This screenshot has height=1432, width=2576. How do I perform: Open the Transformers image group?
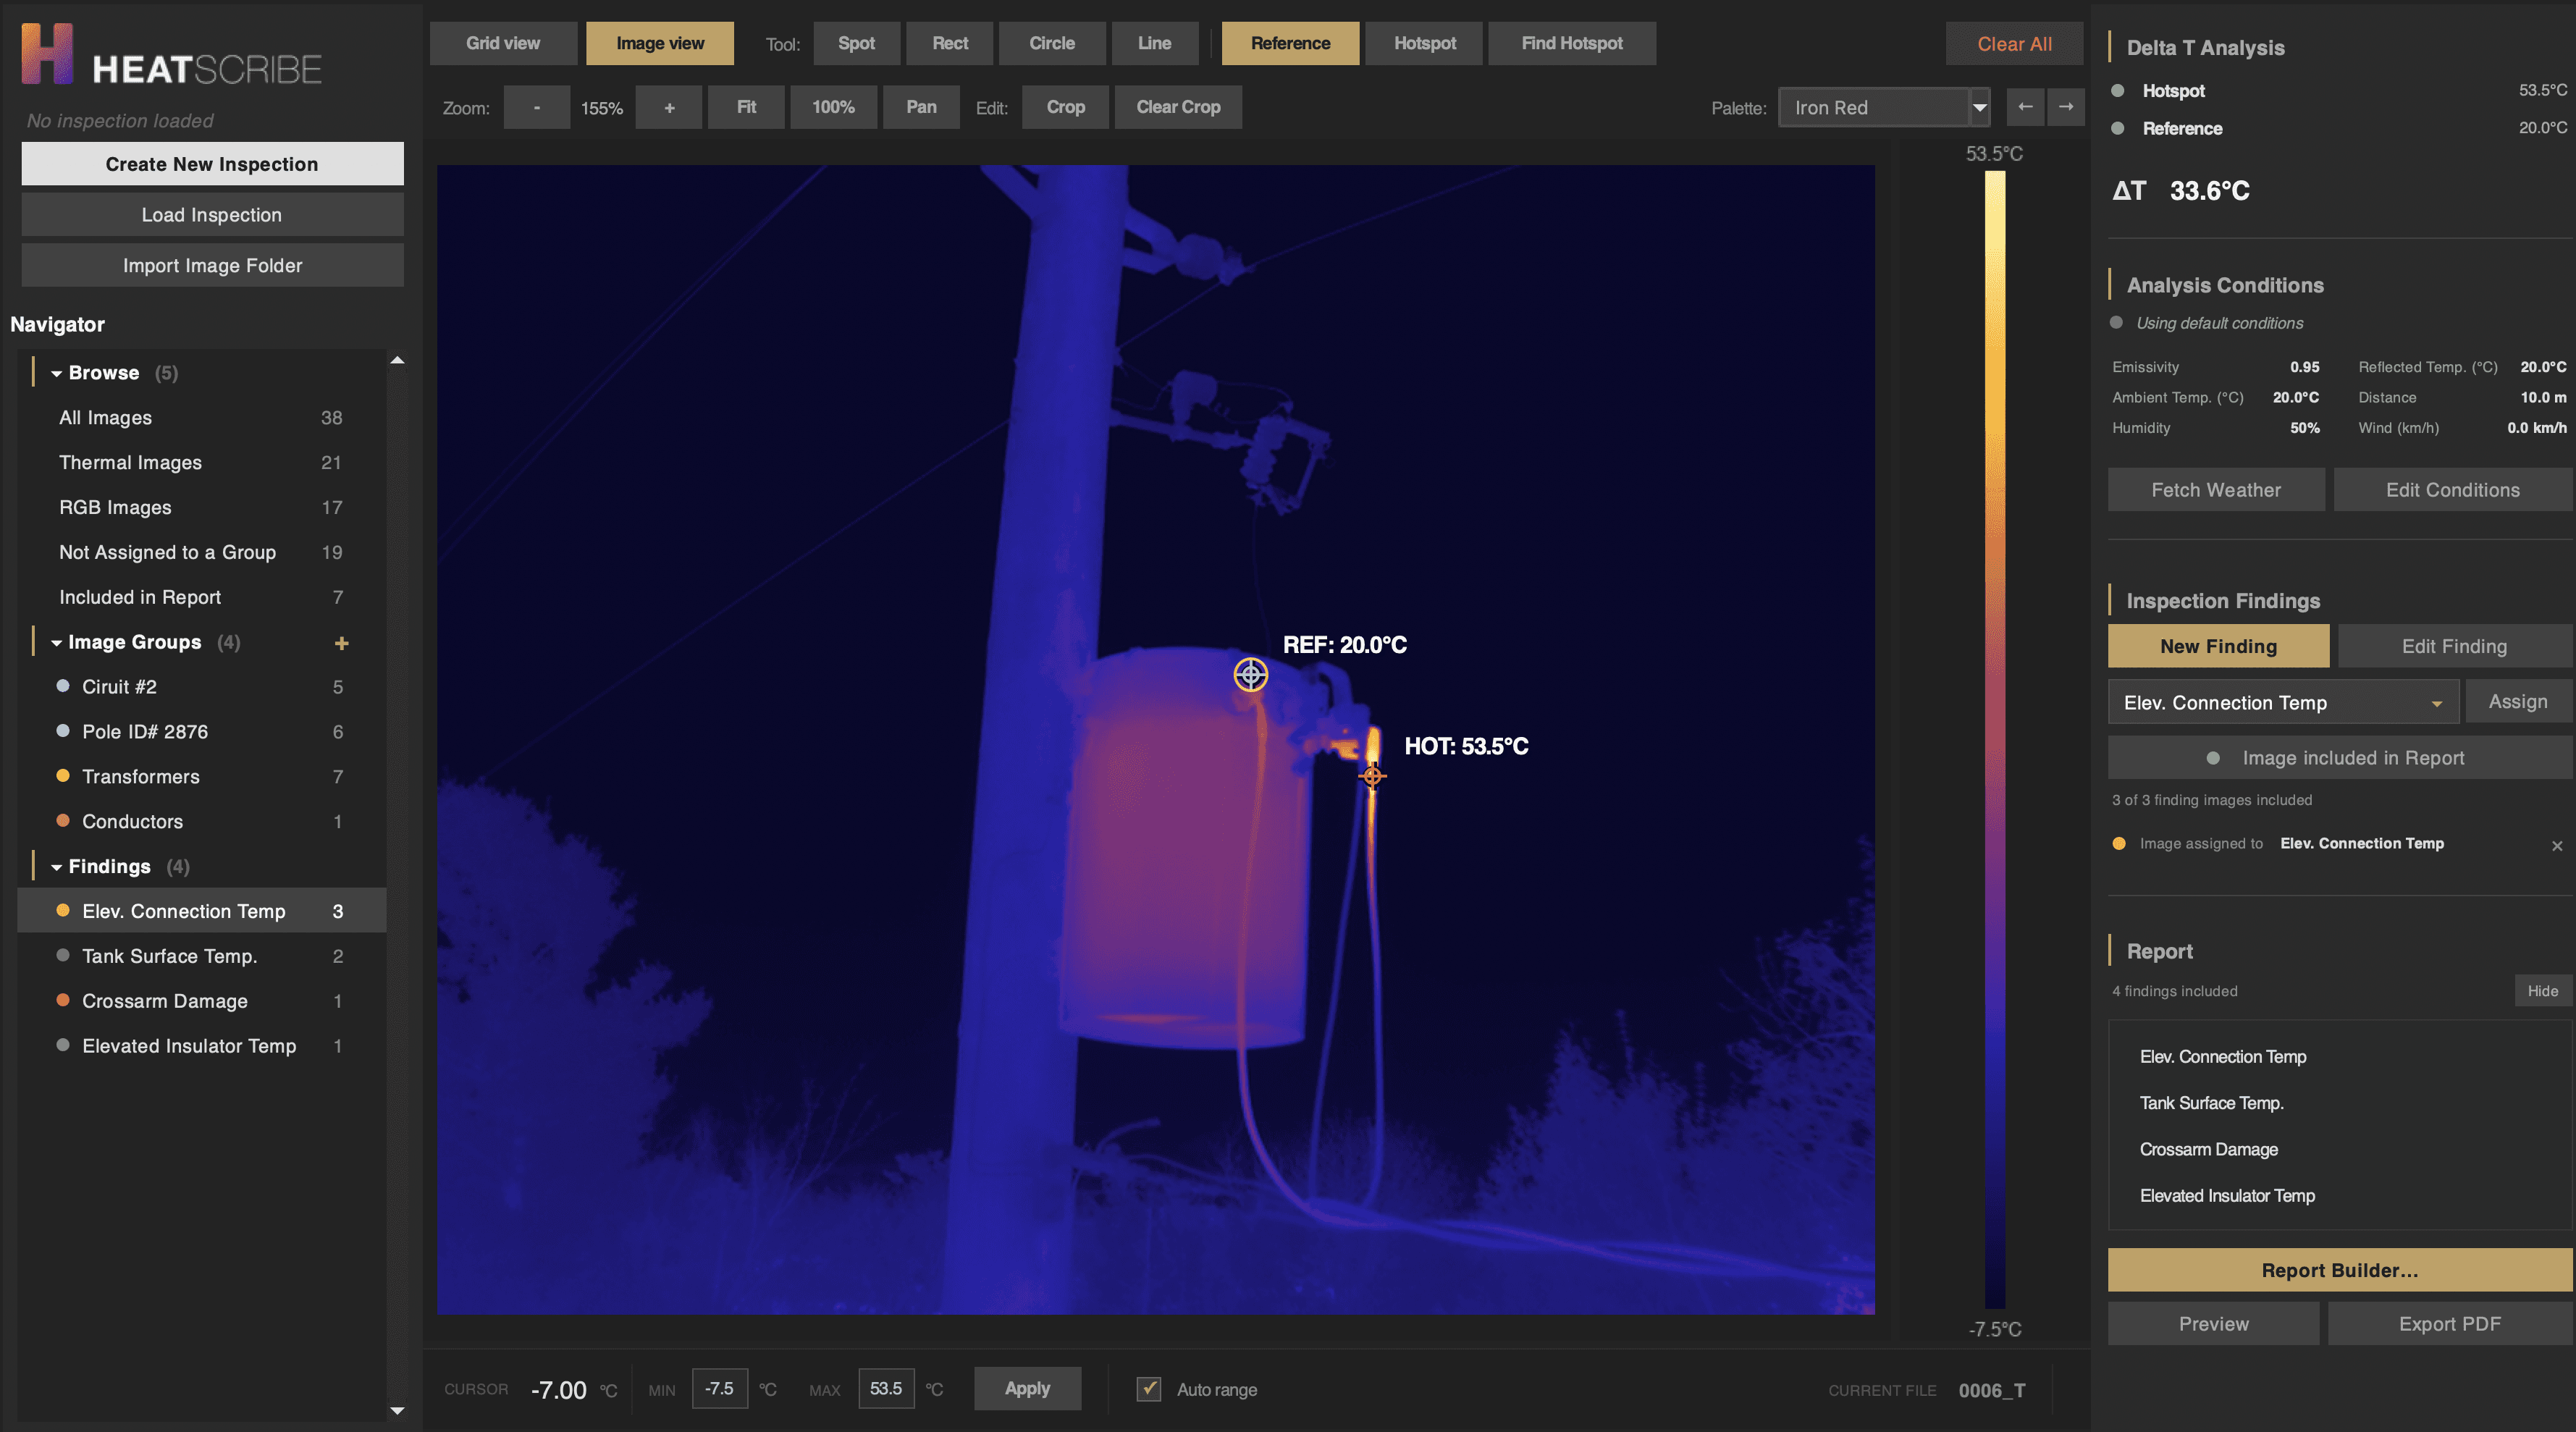tap(201, 776)
